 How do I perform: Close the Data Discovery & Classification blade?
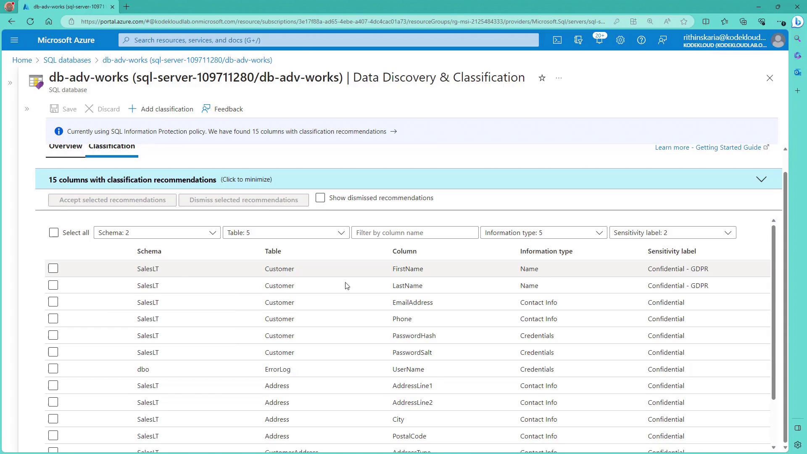(770, 78)
